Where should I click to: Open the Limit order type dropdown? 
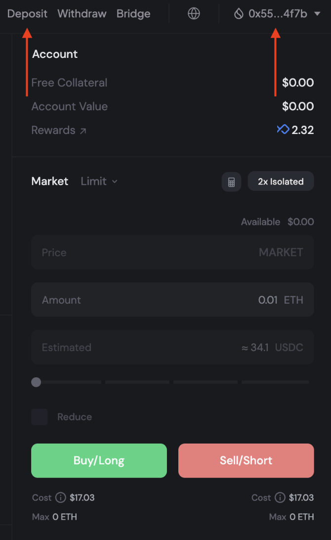point(99,181)
